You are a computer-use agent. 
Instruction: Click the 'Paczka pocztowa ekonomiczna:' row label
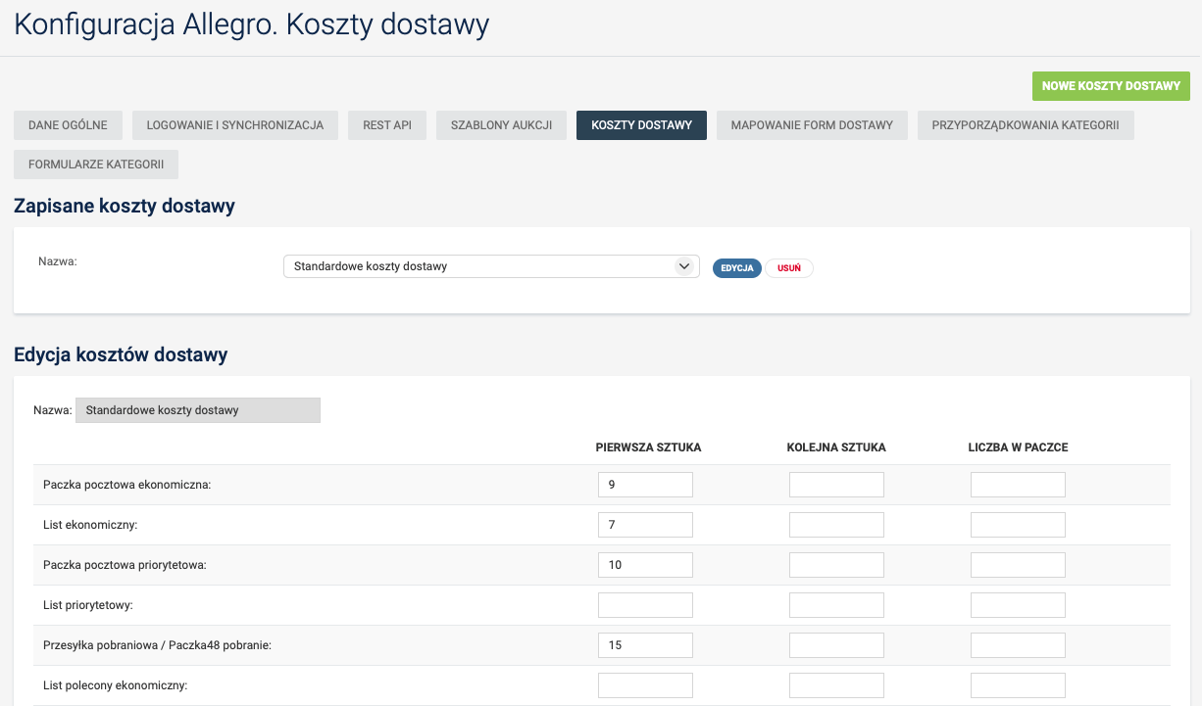pyautogui.click(x=127, y=485)
